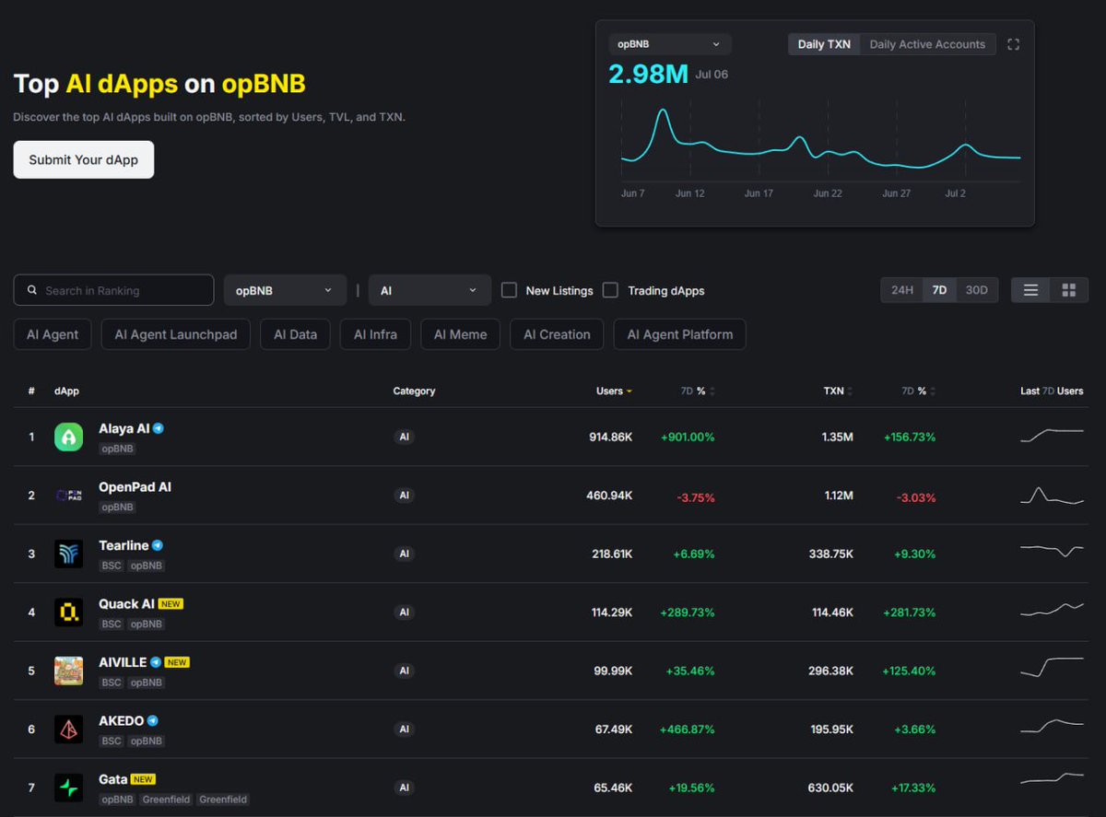Filter by AI Agent tag
Screen dimensions: 1106x817
point(53,334)
